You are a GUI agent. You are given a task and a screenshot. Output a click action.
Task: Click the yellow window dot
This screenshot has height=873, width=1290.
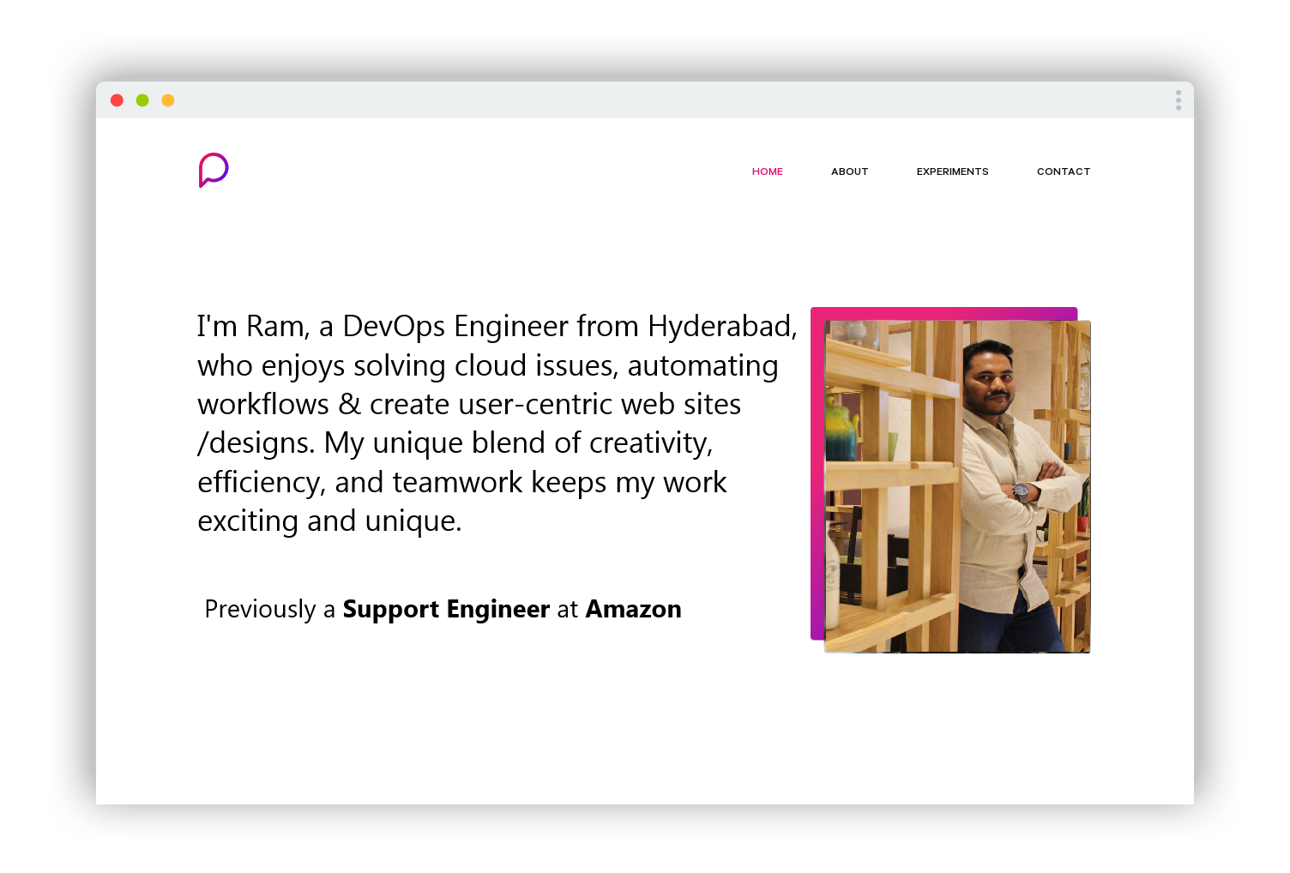(168, 100)
